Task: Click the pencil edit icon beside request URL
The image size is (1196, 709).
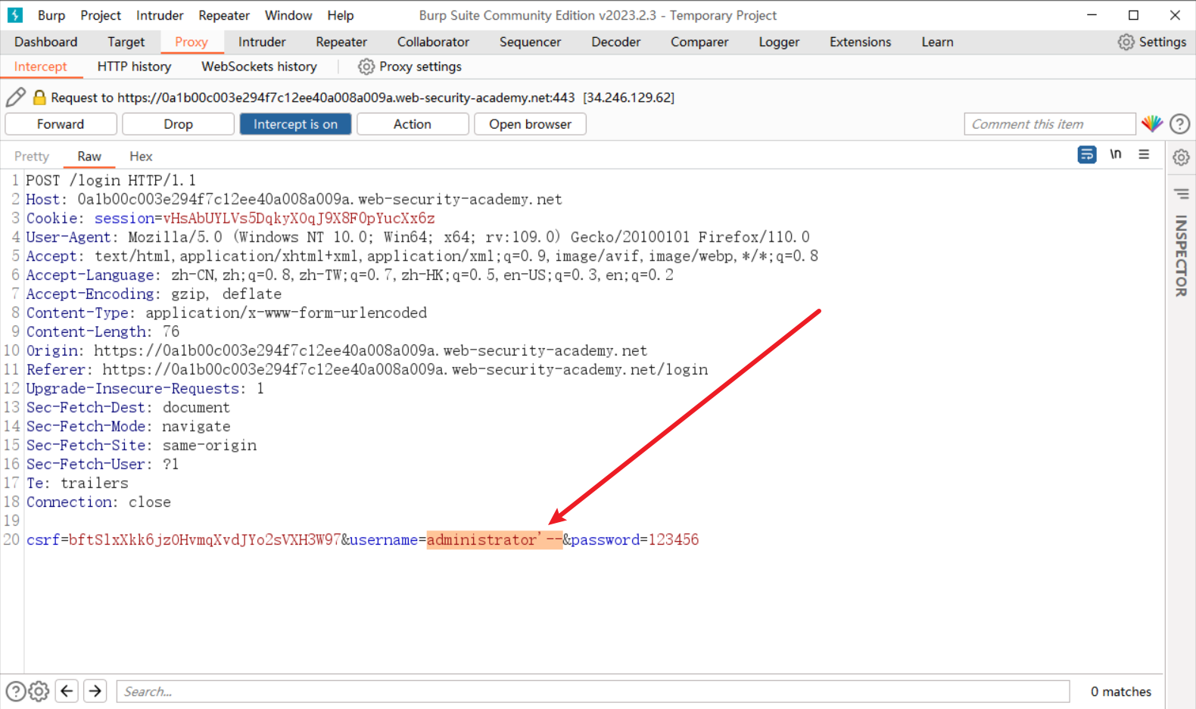Action: click(16, 97)
